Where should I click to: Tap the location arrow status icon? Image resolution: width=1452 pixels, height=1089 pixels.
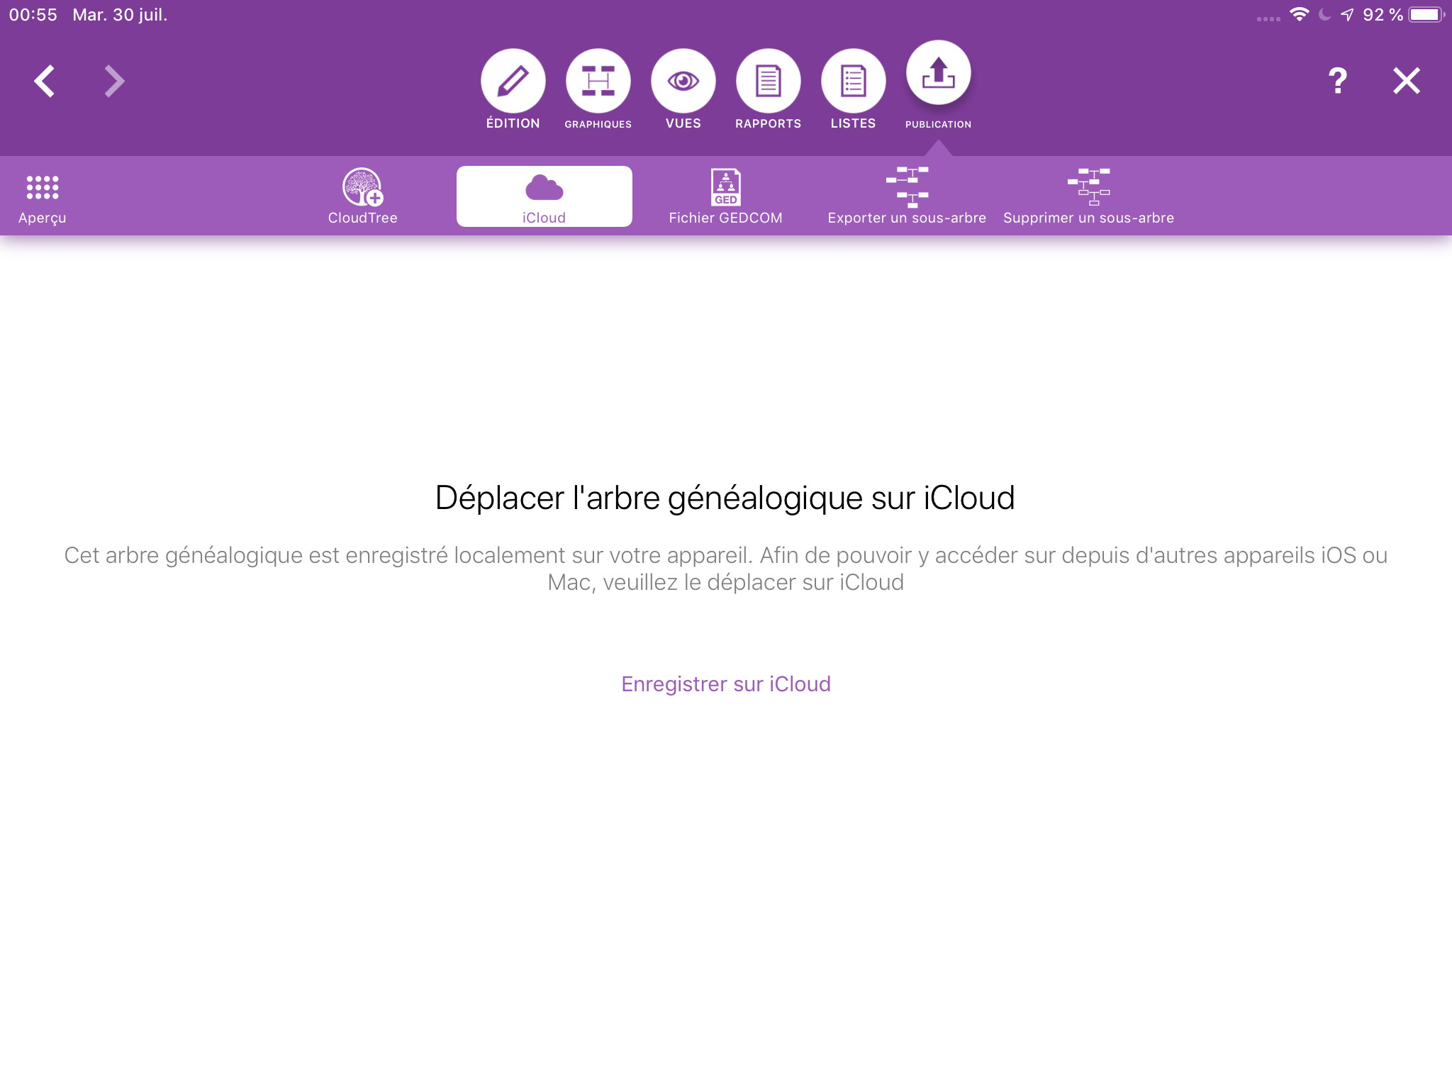point(1347,14)
